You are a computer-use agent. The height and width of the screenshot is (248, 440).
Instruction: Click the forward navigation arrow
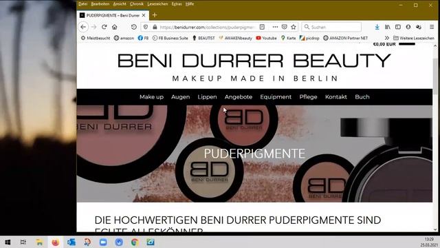(x=94, y=27)
